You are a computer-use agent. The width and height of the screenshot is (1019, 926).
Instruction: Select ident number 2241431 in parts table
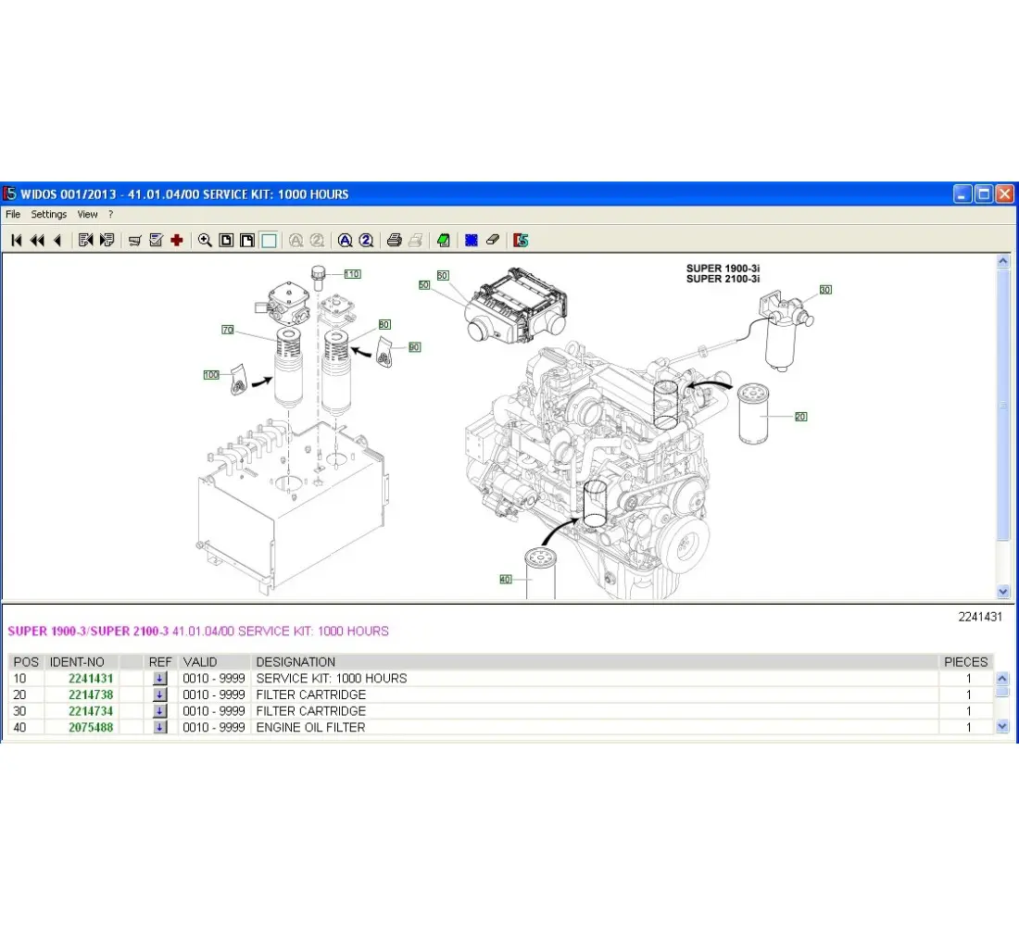coord(91,679)
